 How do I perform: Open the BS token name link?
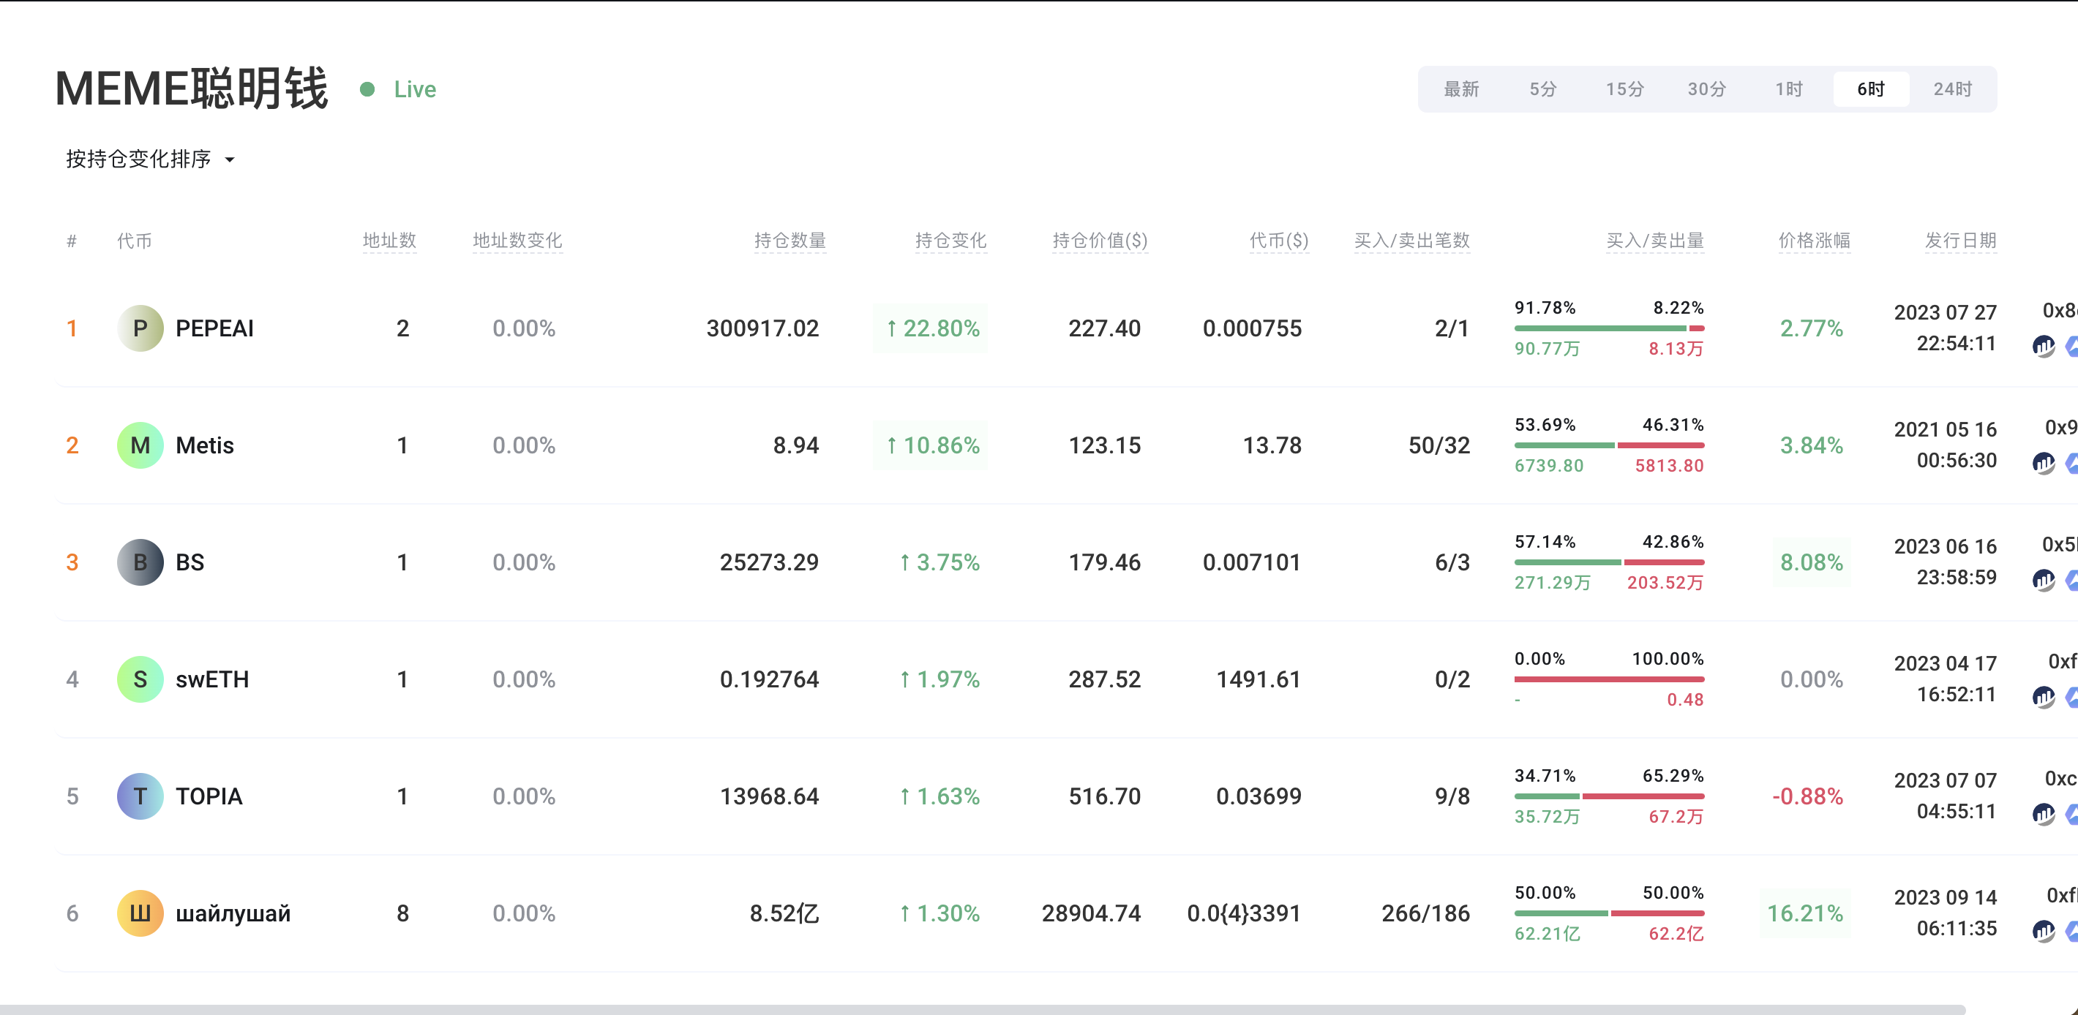(190, 563)
